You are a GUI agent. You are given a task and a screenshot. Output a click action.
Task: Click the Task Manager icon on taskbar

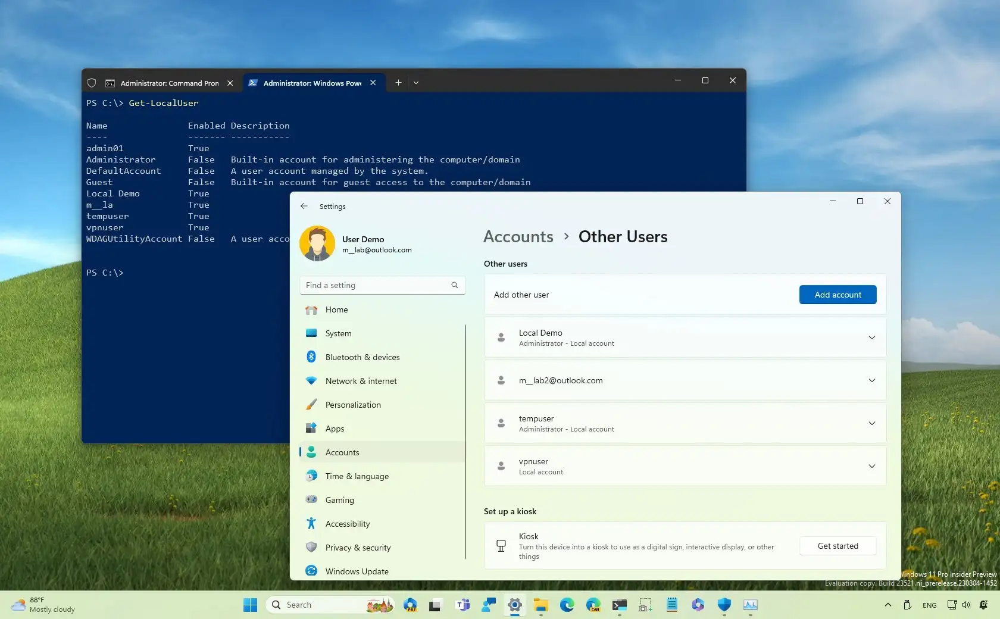(x=751, y=605)
